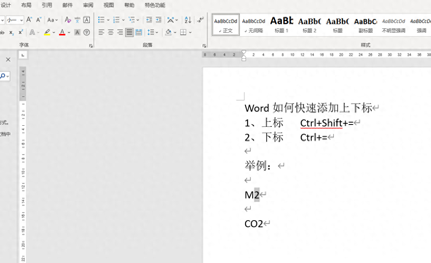Open the phonetic guide (wén) tool
Viewport: 431px width, 263px height.
pyautogui.click(x=77, y=20)
